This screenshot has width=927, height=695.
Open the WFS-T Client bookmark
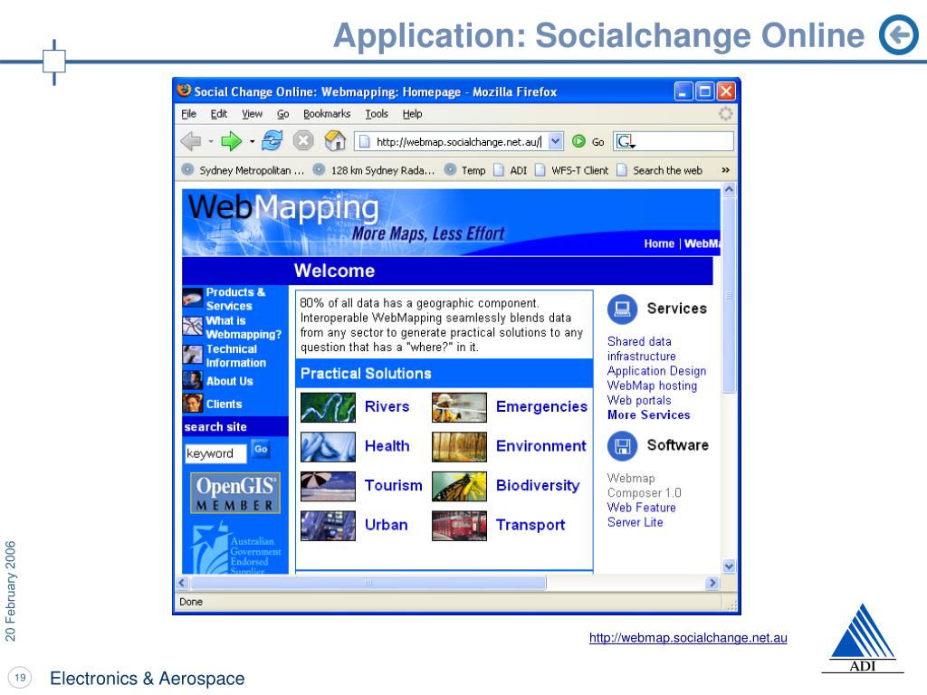click(x=572, y=170)
